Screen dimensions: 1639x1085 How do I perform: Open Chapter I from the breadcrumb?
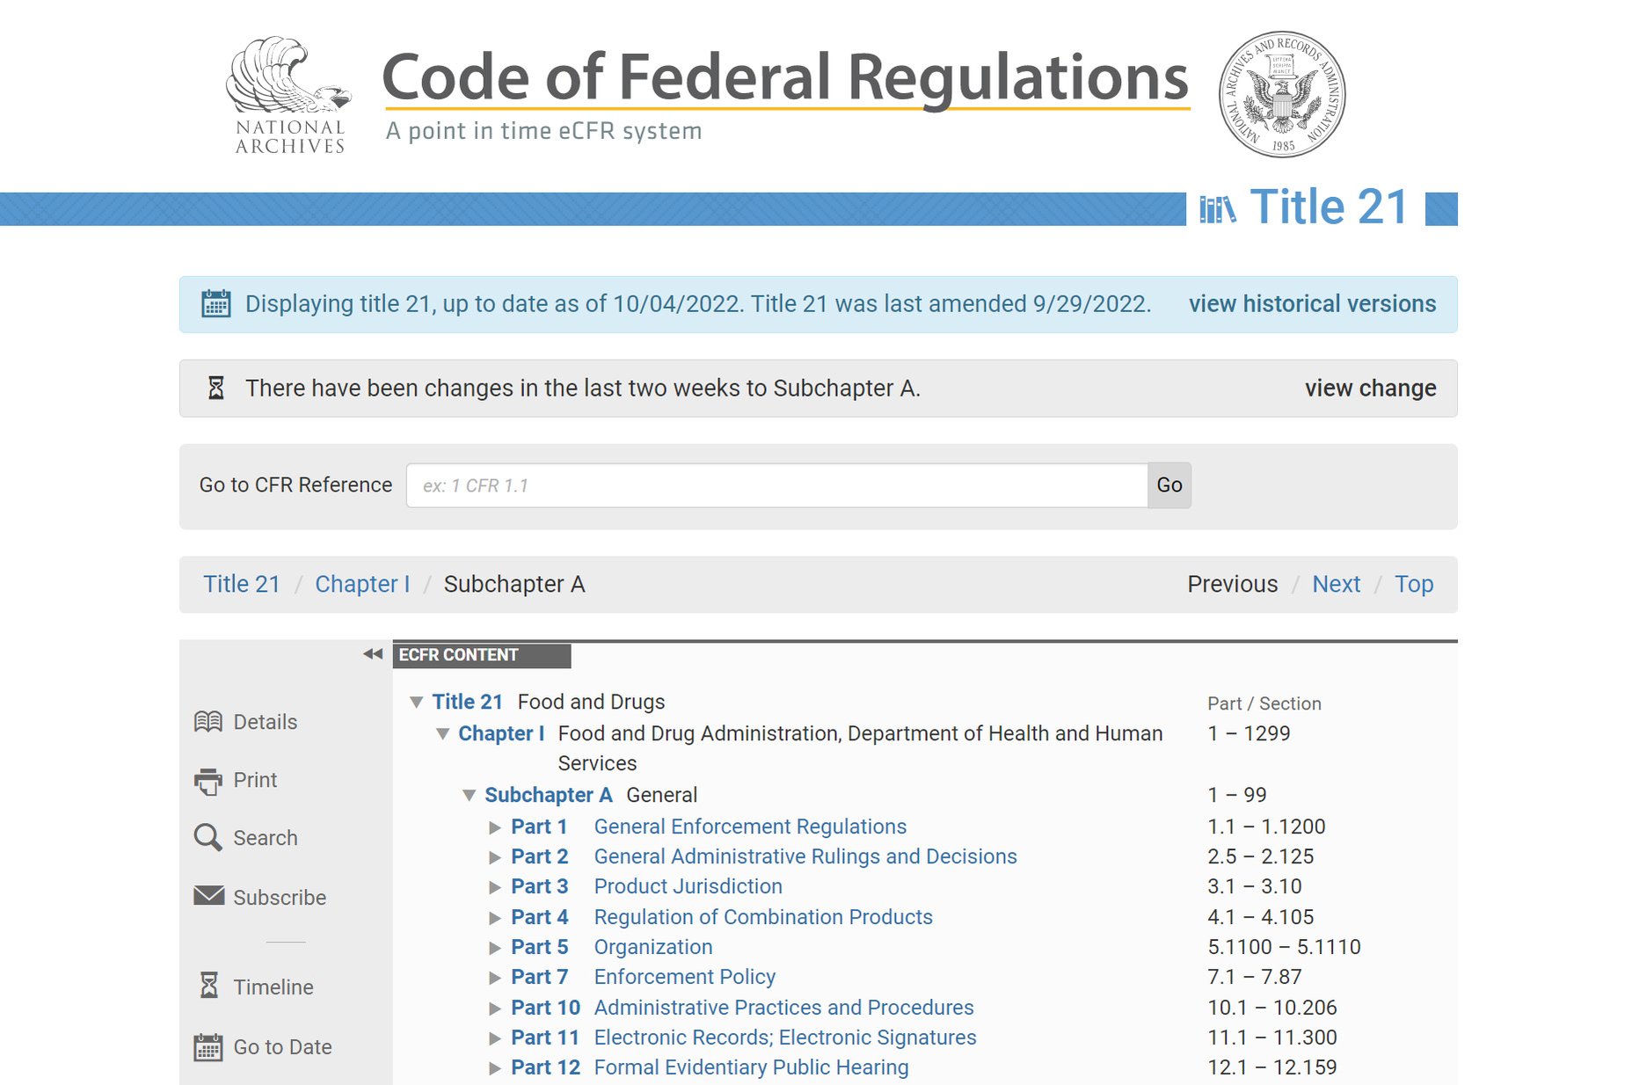[x=361, y=583]
